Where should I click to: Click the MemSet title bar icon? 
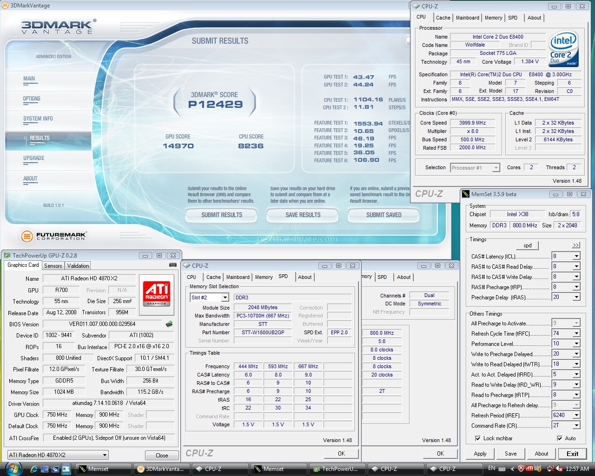[466, 194]
